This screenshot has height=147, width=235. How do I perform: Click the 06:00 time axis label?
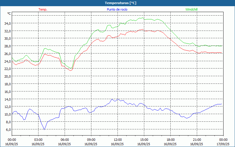65,140
